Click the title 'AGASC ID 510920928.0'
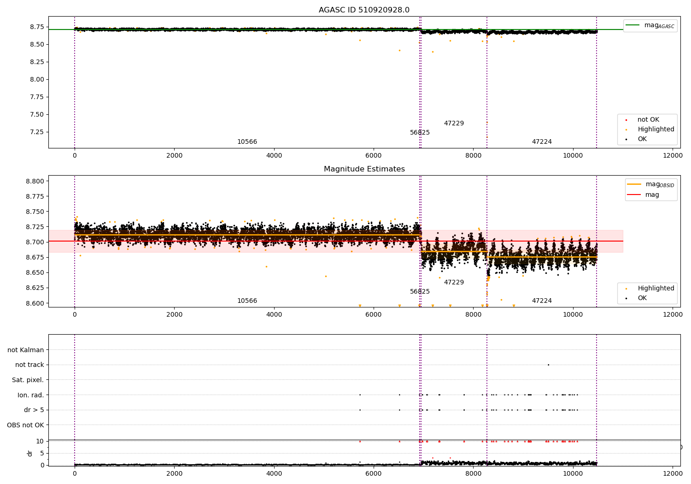691x484 pixels. [x=364, y=10]
